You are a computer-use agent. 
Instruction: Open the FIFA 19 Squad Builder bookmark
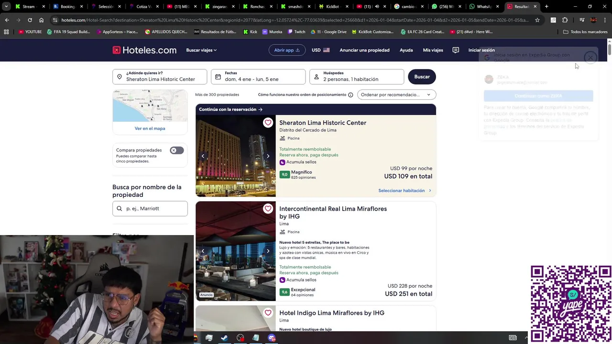pos(68,32)
